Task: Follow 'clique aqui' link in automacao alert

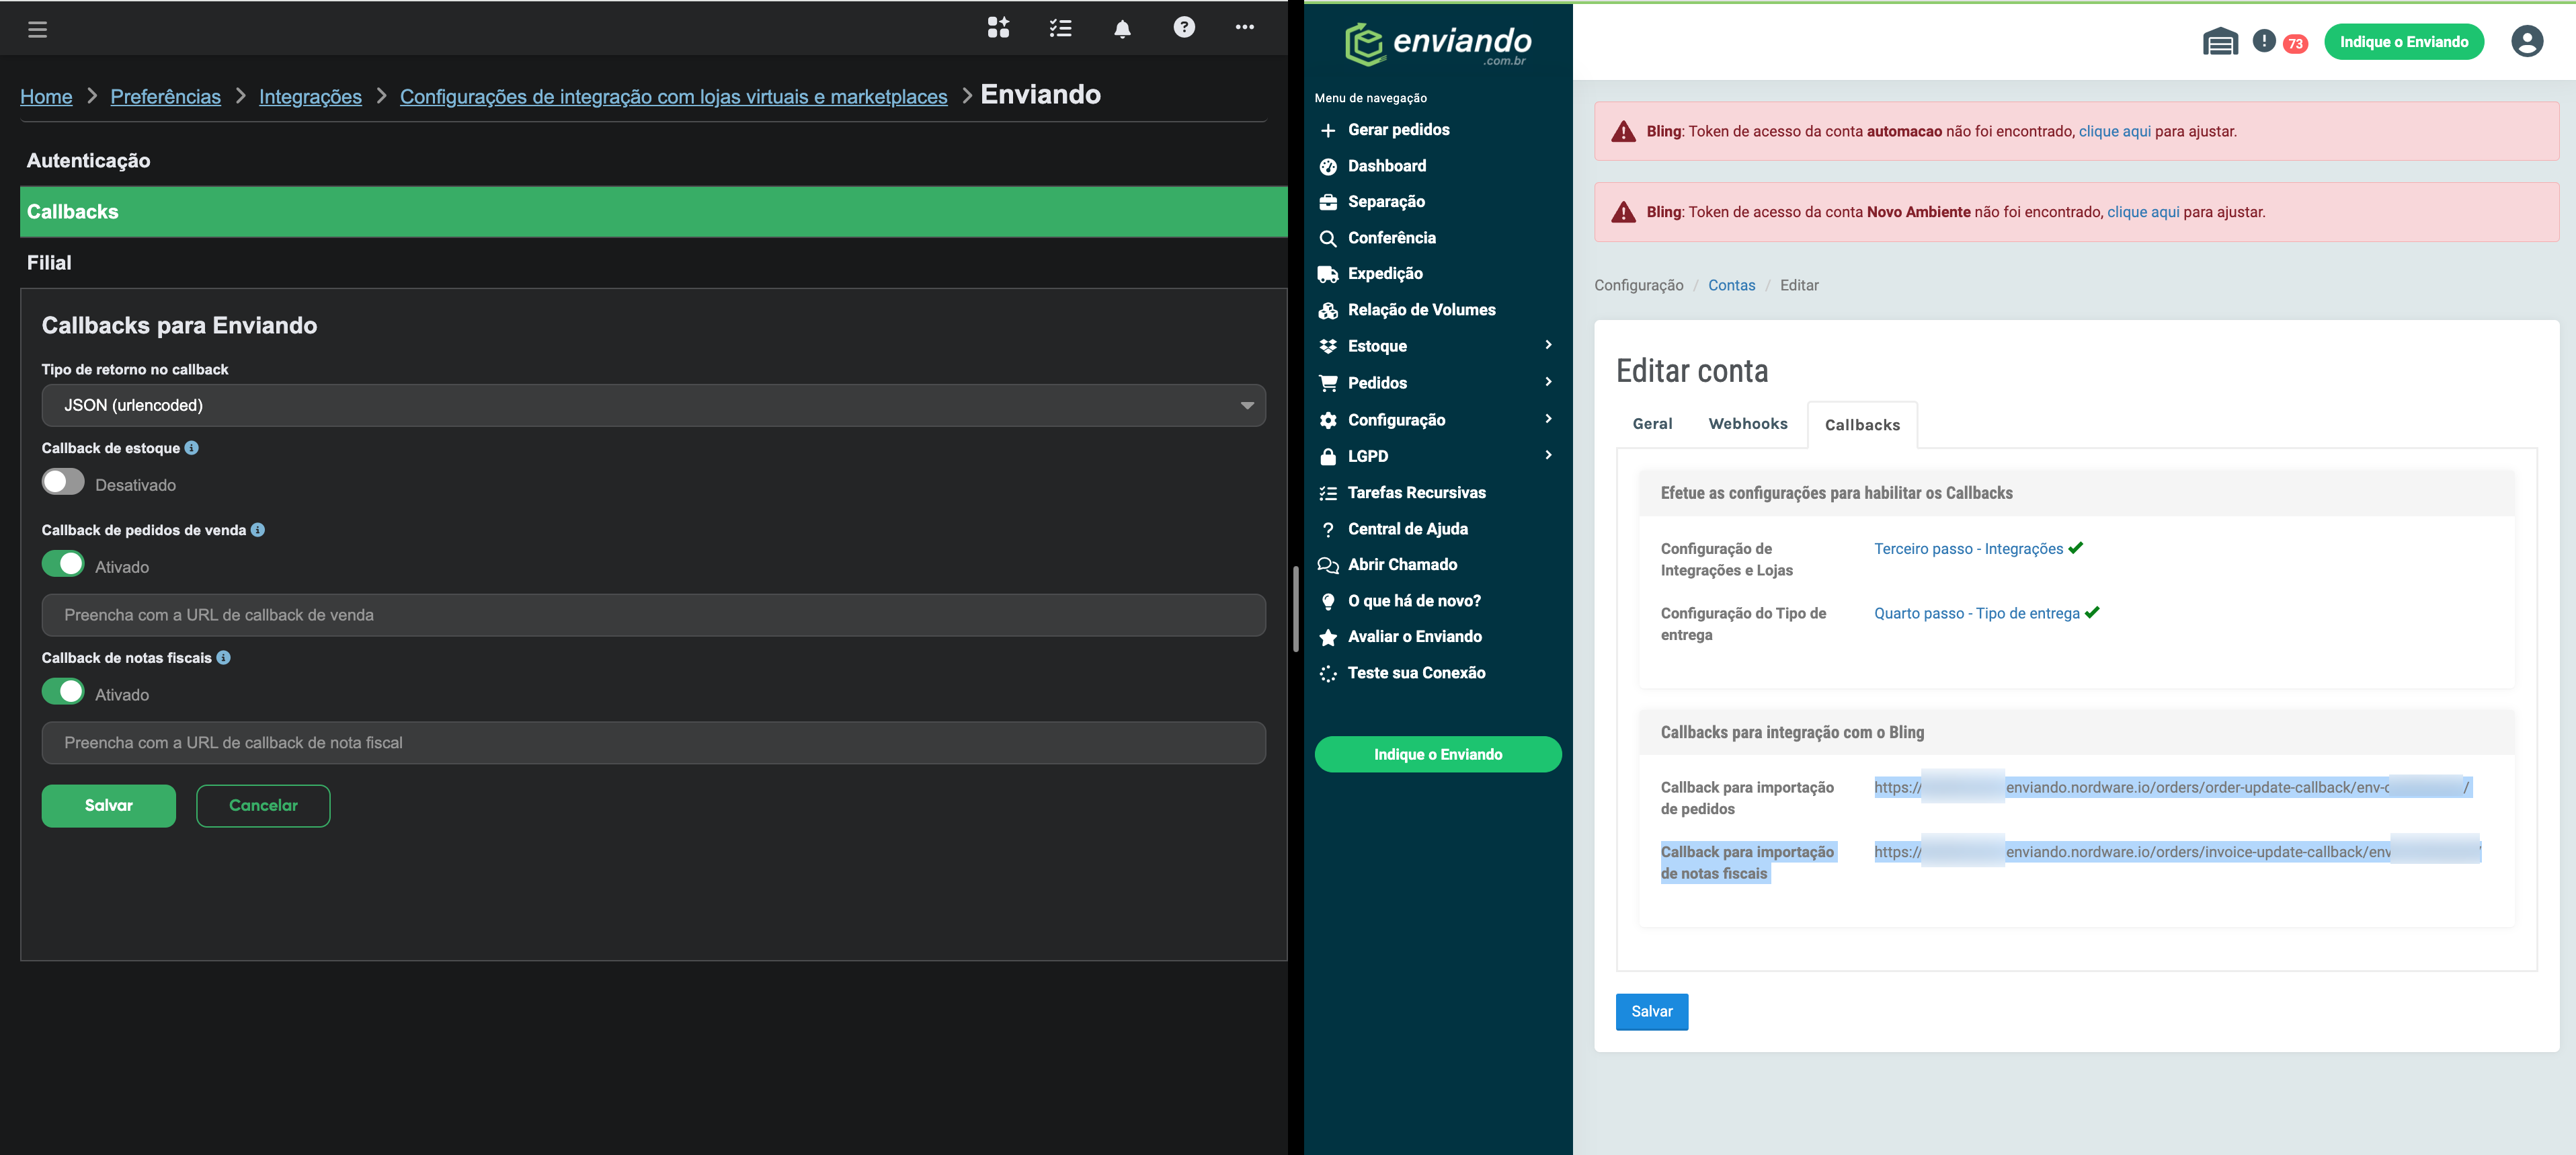Action: coord(2114,132)
